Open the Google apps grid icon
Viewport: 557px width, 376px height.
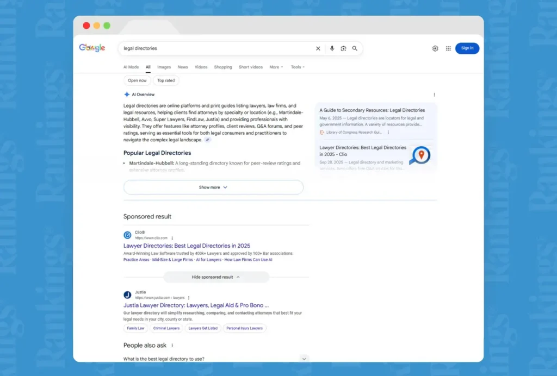[448, 48]
